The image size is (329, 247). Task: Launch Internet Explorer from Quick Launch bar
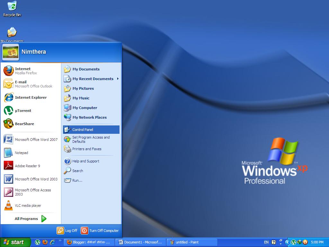52,242
